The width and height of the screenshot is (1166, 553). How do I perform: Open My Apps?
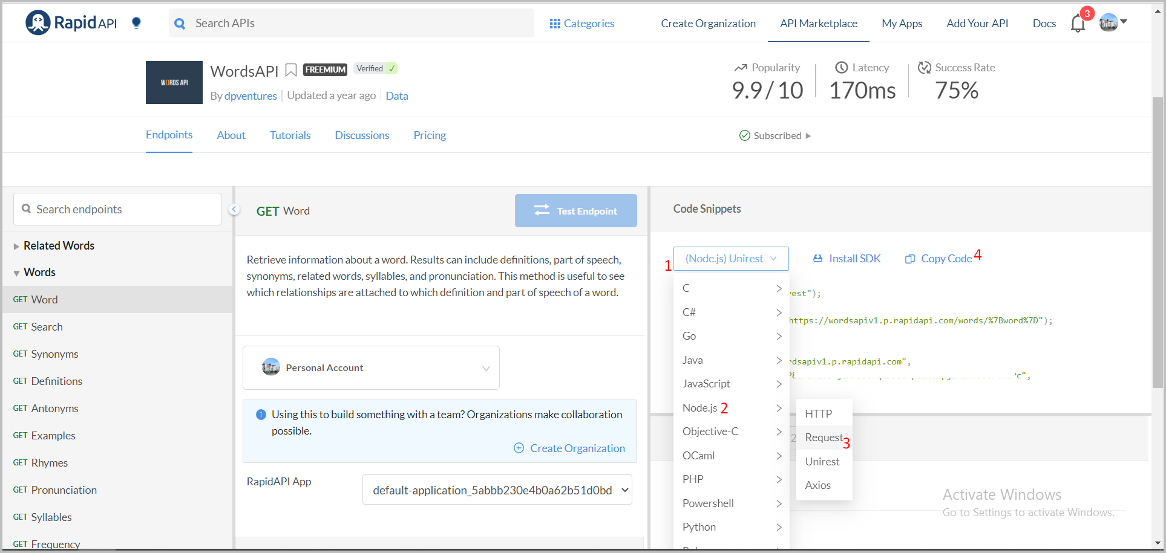coord(902,24)
